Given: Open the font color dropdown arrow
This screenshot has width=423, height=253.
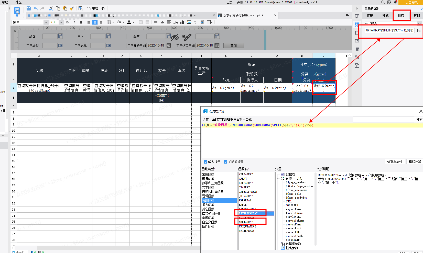Looking at the screenshot, I should [134, 22].
